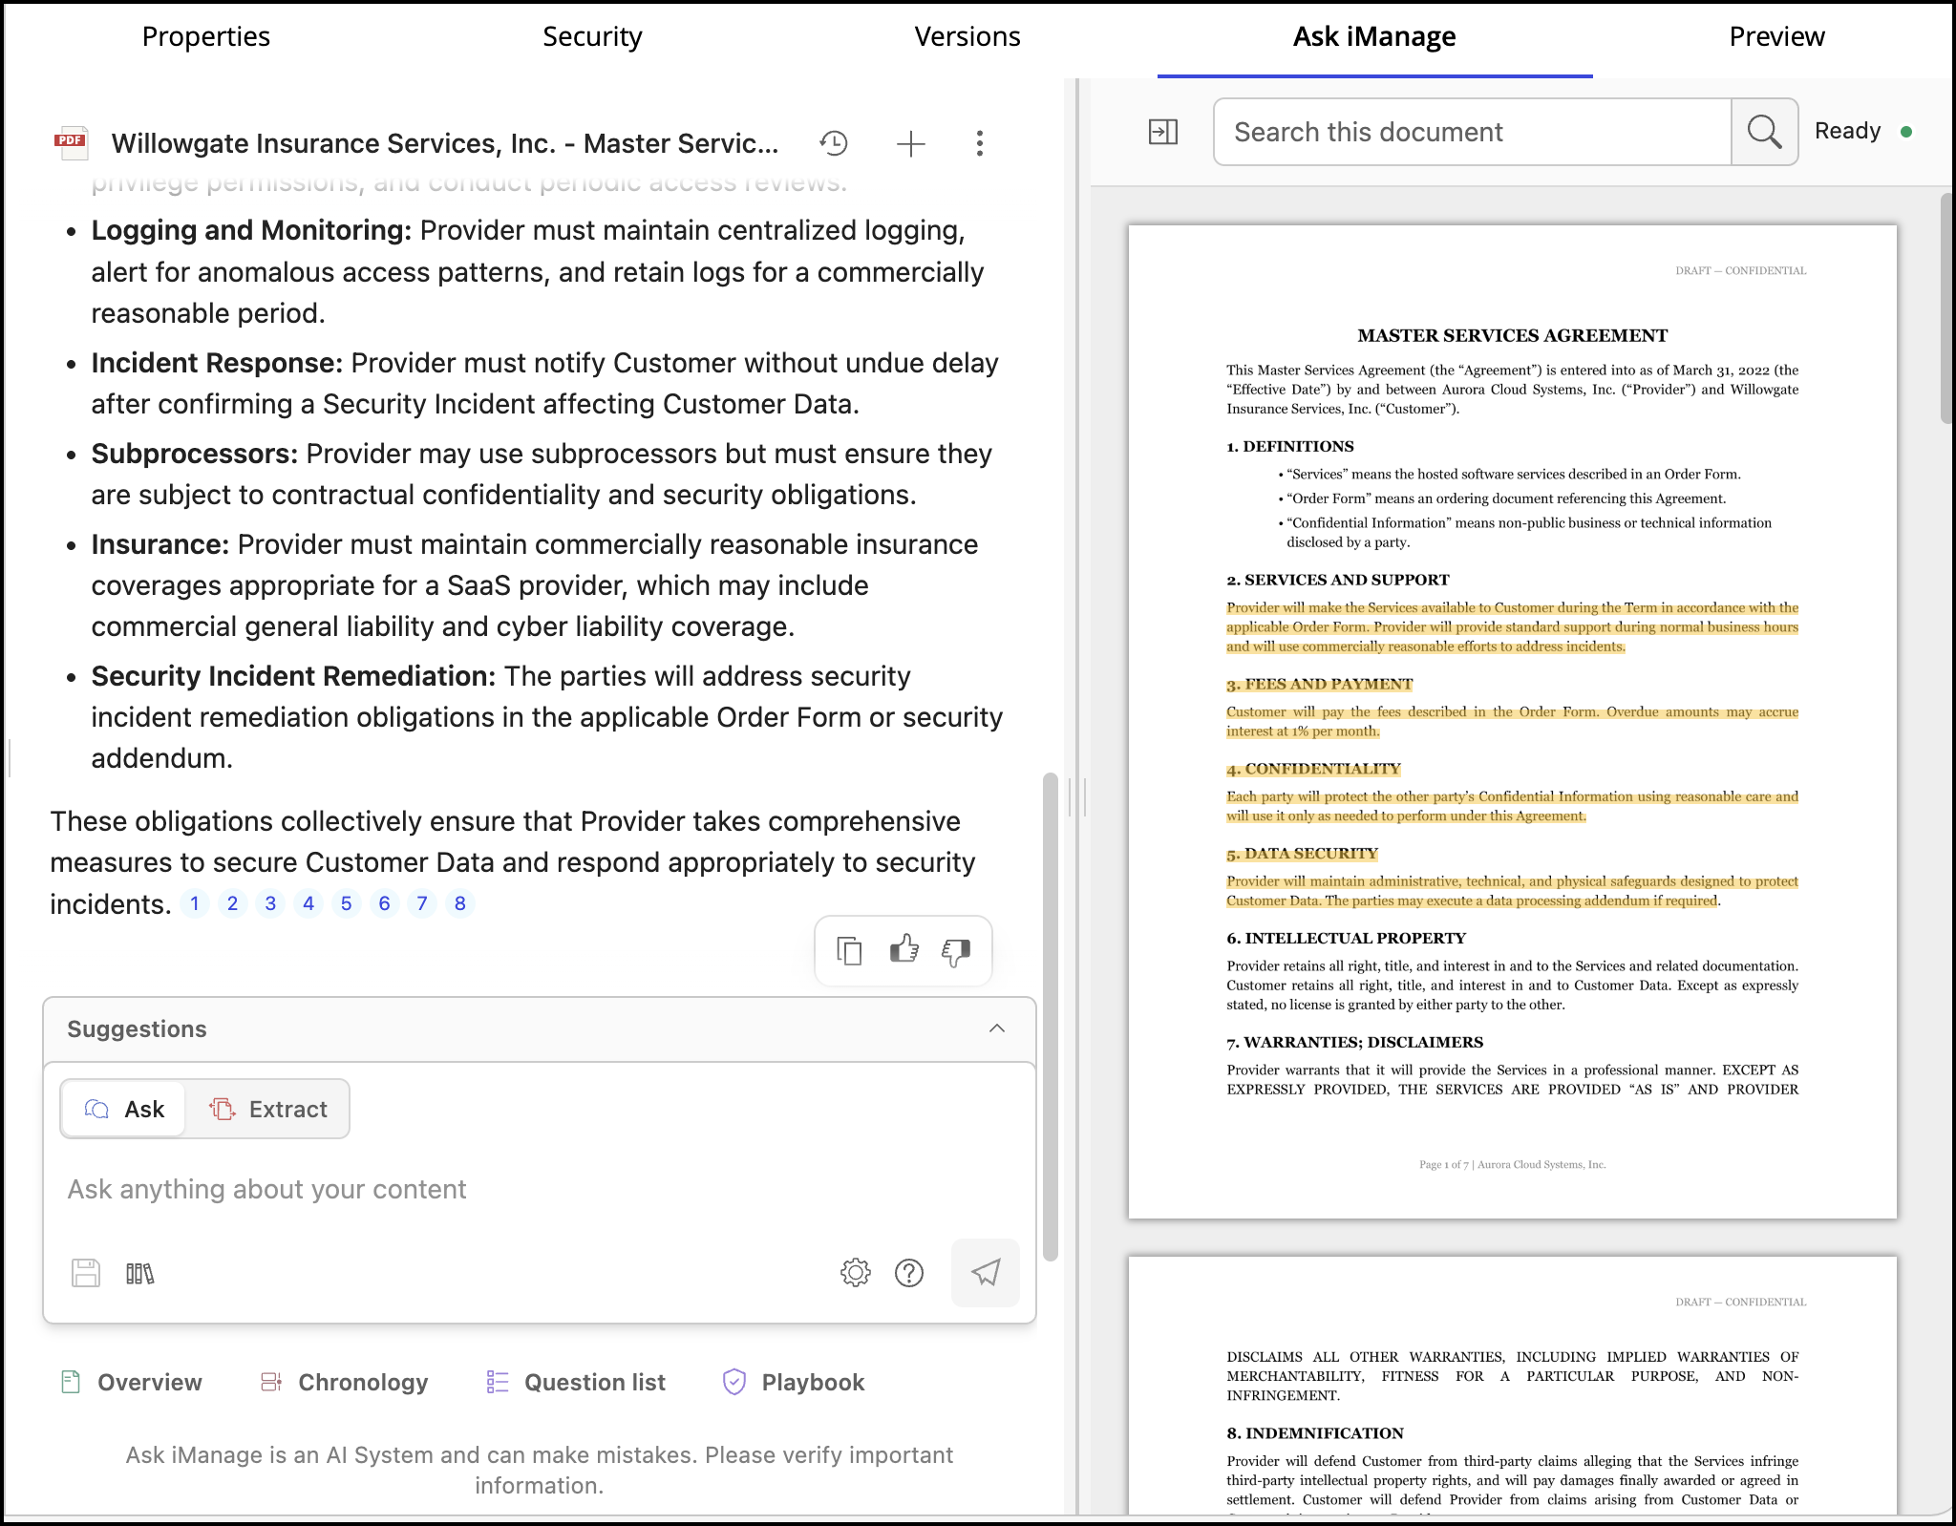Open the chat history clock icon
Image resolution: width=1956 pixels, height=1526 pixels.
click(834, 143)
